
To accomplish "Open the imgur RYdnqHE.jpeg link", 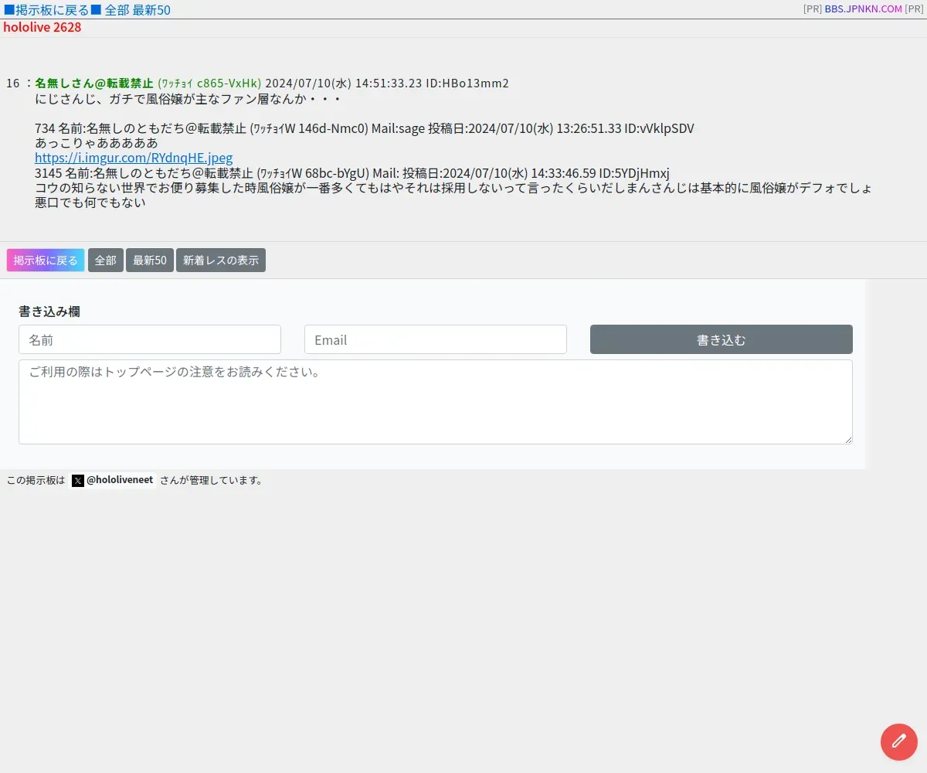I will [134, 158].
